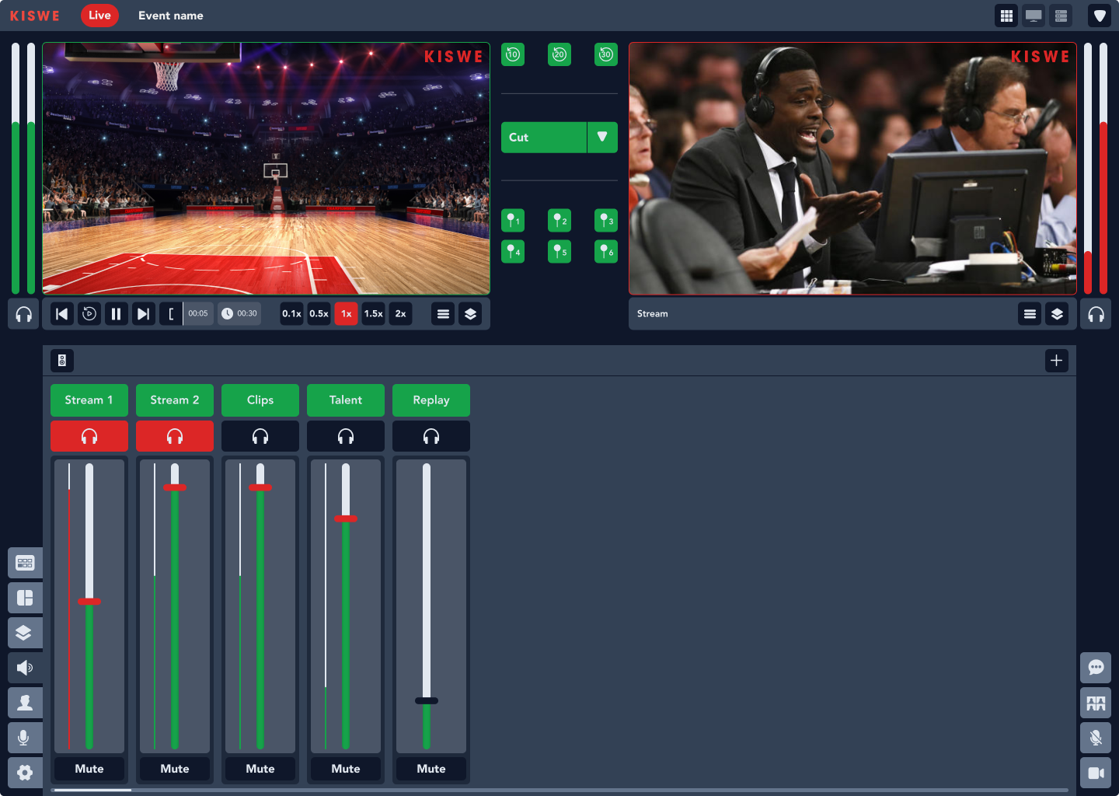Viewport: 1119px width, 796px height.
Task: Click the shield icon in top bar
Action: [1100, 16]
